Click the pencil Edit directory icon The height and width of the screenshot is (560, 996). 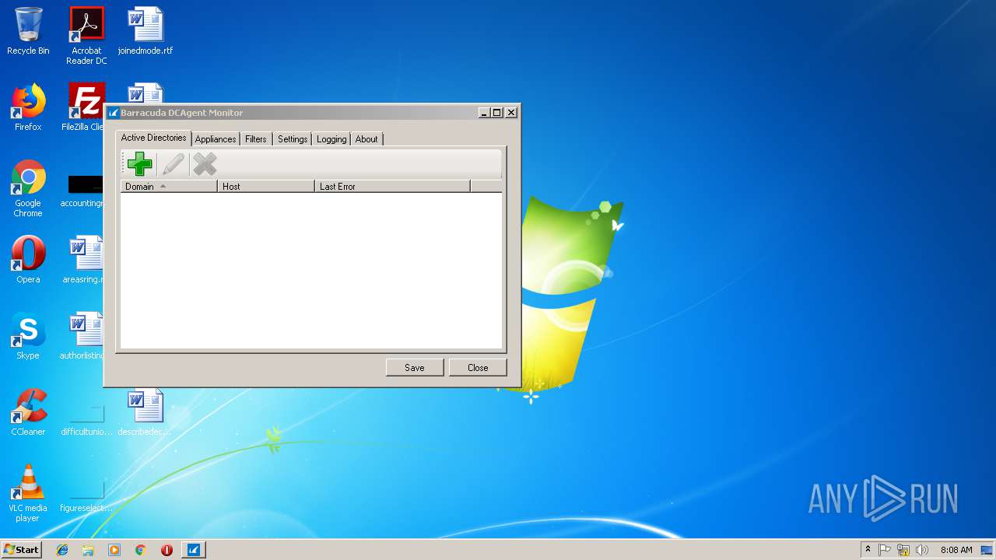click(x=173, y=164)
